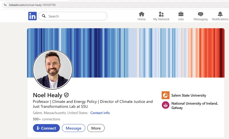Click the Salem State University logo
229x139 pixels.
[x=165, y=95]
